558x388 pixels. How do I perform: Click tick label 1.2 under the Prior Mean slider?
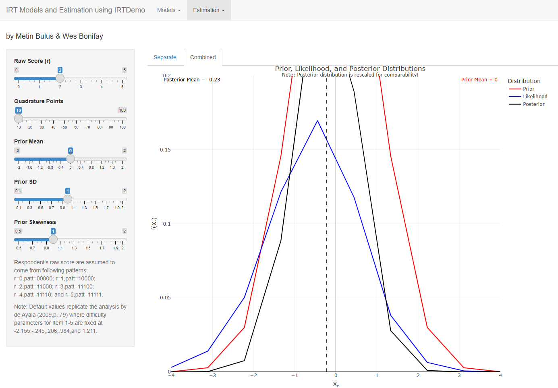click(x=102, y=168)
